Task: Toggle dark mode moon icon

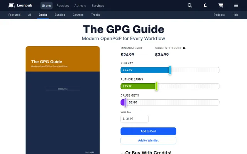Action: coord(205,5)
